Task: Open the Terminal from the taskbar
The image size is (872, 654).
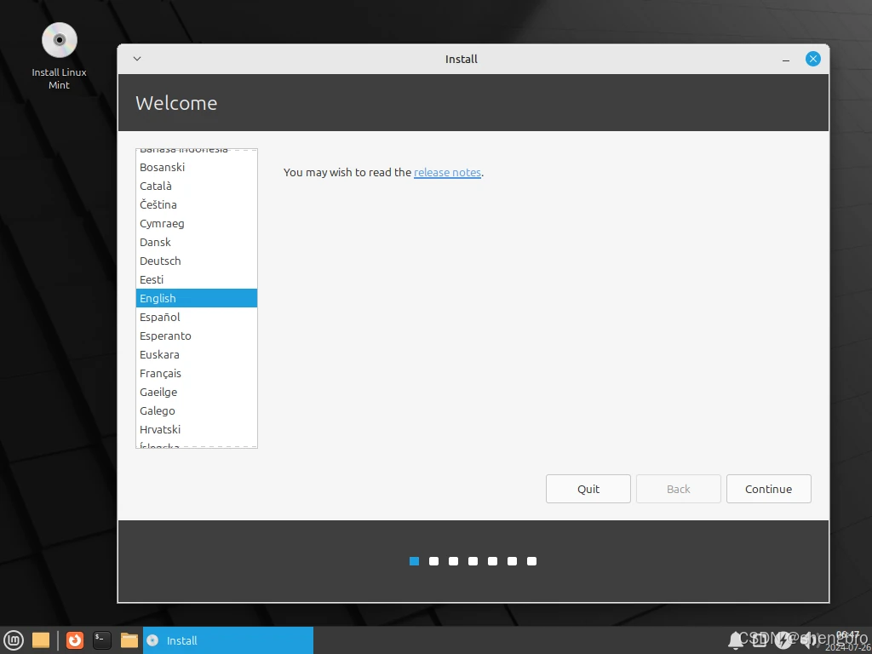Action: coord(102,640)
